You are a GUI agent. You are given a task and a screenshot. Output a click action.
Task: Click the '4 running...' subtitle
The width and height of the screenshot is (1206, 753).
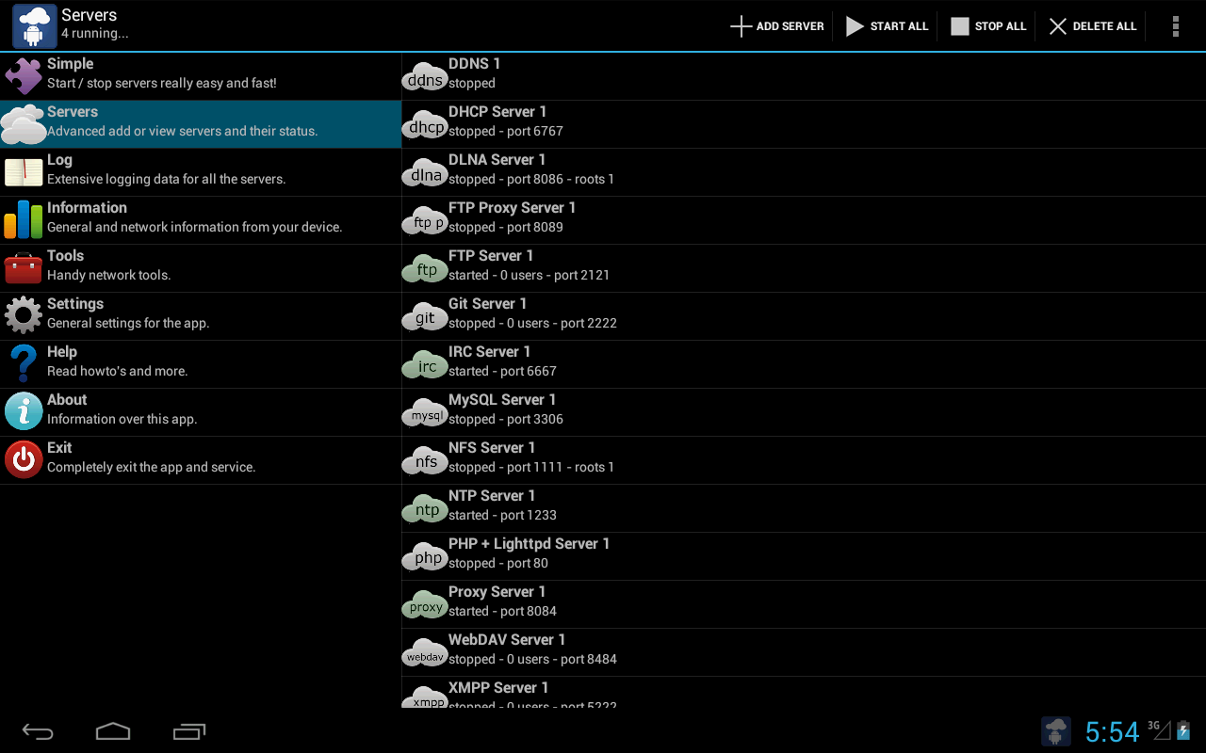(x=94, y=34)
